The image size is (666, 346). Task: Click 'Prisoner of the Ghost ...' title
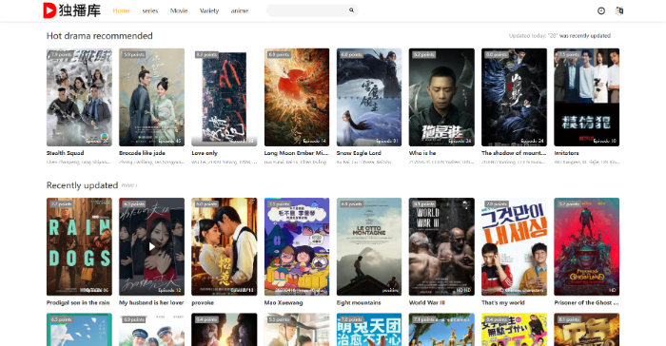pyautogui.click(x=587, y=302)
